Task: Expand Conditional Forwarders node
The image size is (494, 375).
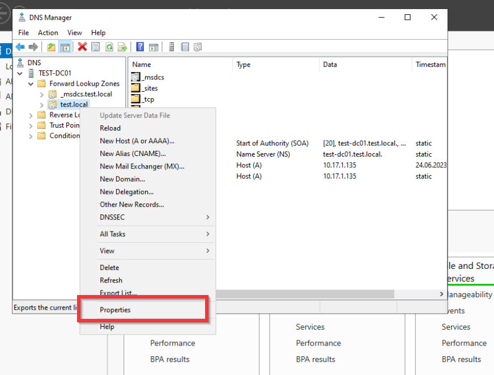Action: click(31, 136)
